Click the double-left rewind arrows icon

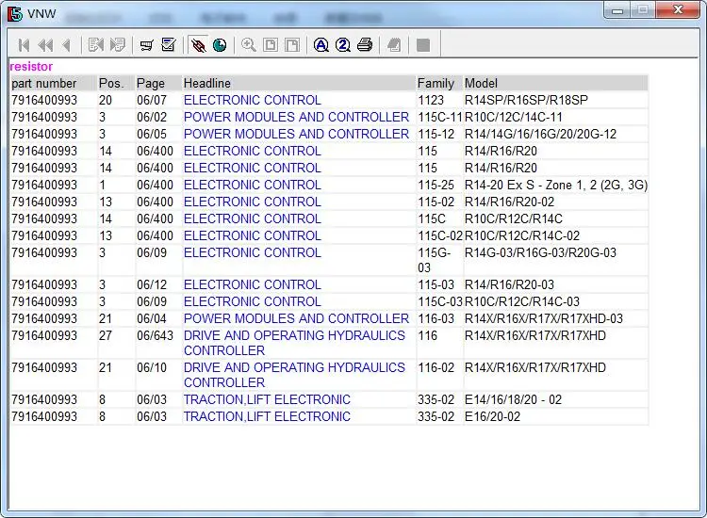pyautogui.click(x=45, y=45)
